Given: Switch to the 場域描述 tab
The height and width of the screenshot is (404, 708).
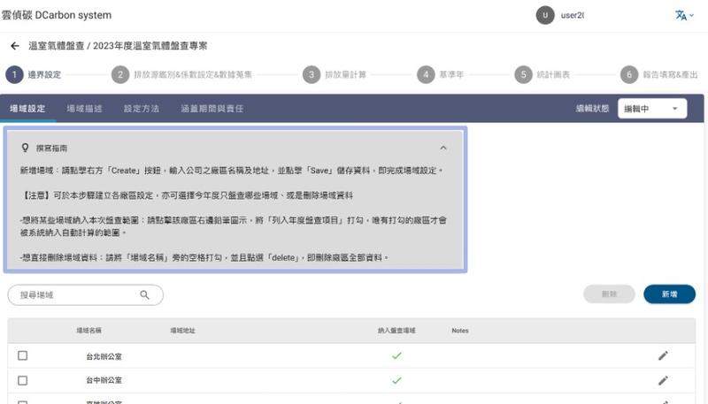Looking at the screenshot, I should (x=85, y=109).
